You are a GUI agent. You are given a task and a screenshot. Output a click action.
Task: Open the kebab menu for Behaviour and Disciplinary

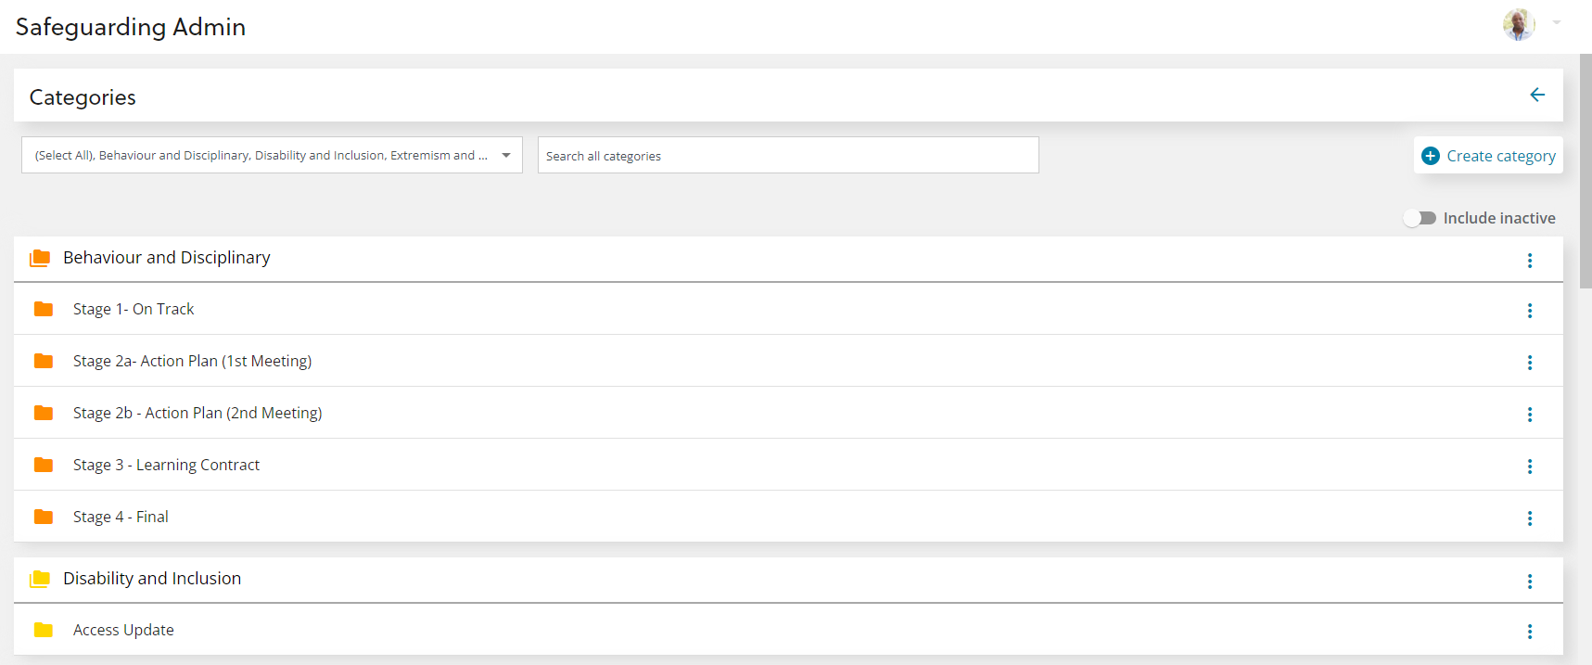click(1530, 261)
